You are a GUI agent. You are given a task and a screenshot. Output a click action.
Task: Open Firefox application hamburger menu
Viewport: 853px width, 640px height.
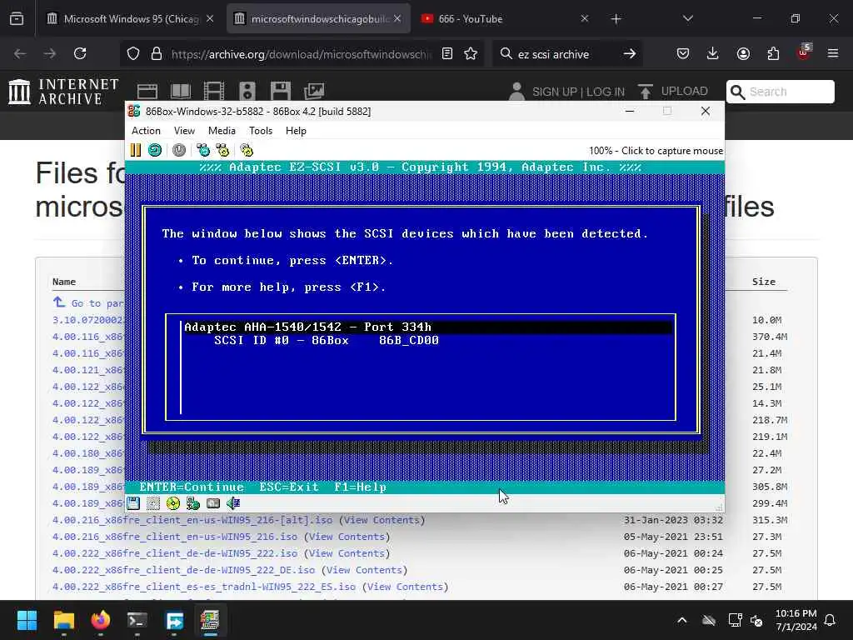coord(833,53)
